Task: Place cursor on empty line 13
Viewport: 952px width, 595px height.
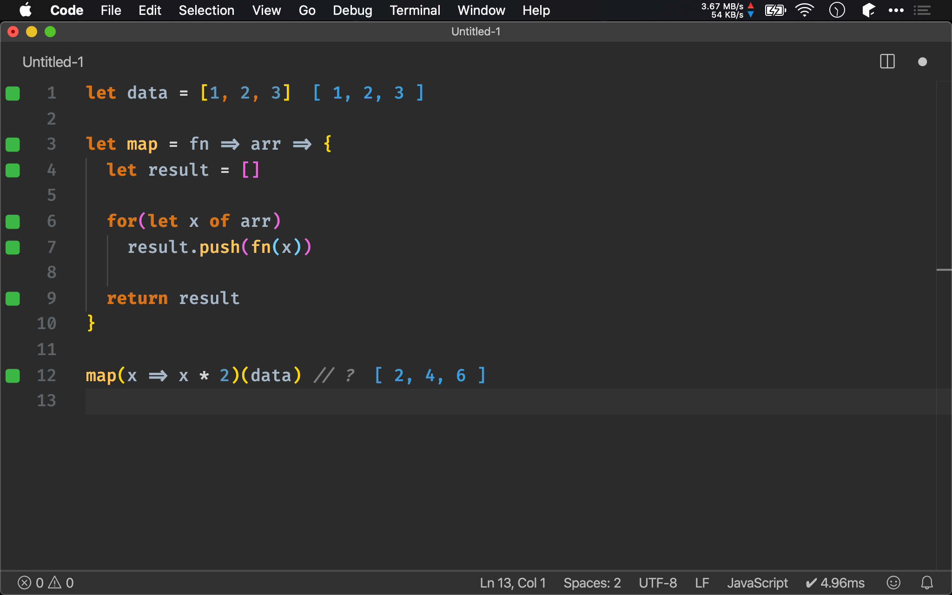Action: click(x=510, y=401)
